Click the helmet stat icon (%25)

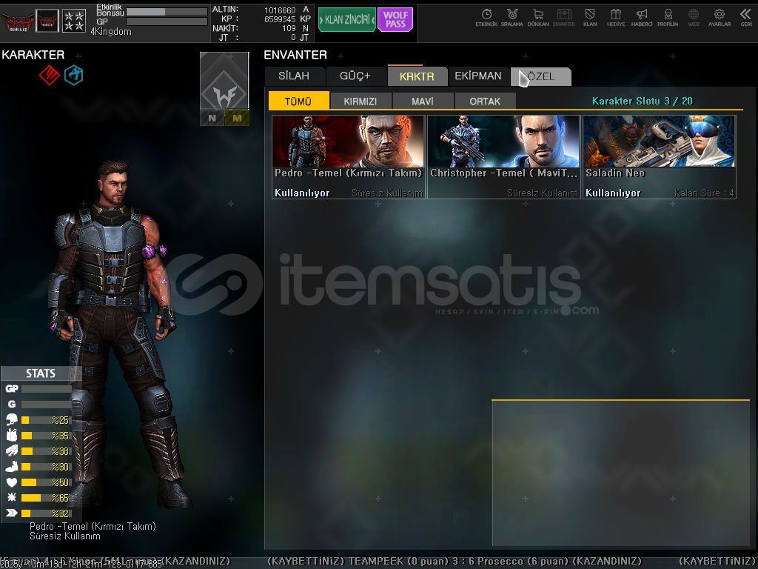point(12,419)
